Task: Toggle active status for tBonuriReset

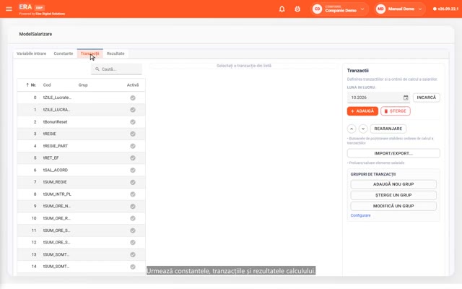Action: (133, 122)
